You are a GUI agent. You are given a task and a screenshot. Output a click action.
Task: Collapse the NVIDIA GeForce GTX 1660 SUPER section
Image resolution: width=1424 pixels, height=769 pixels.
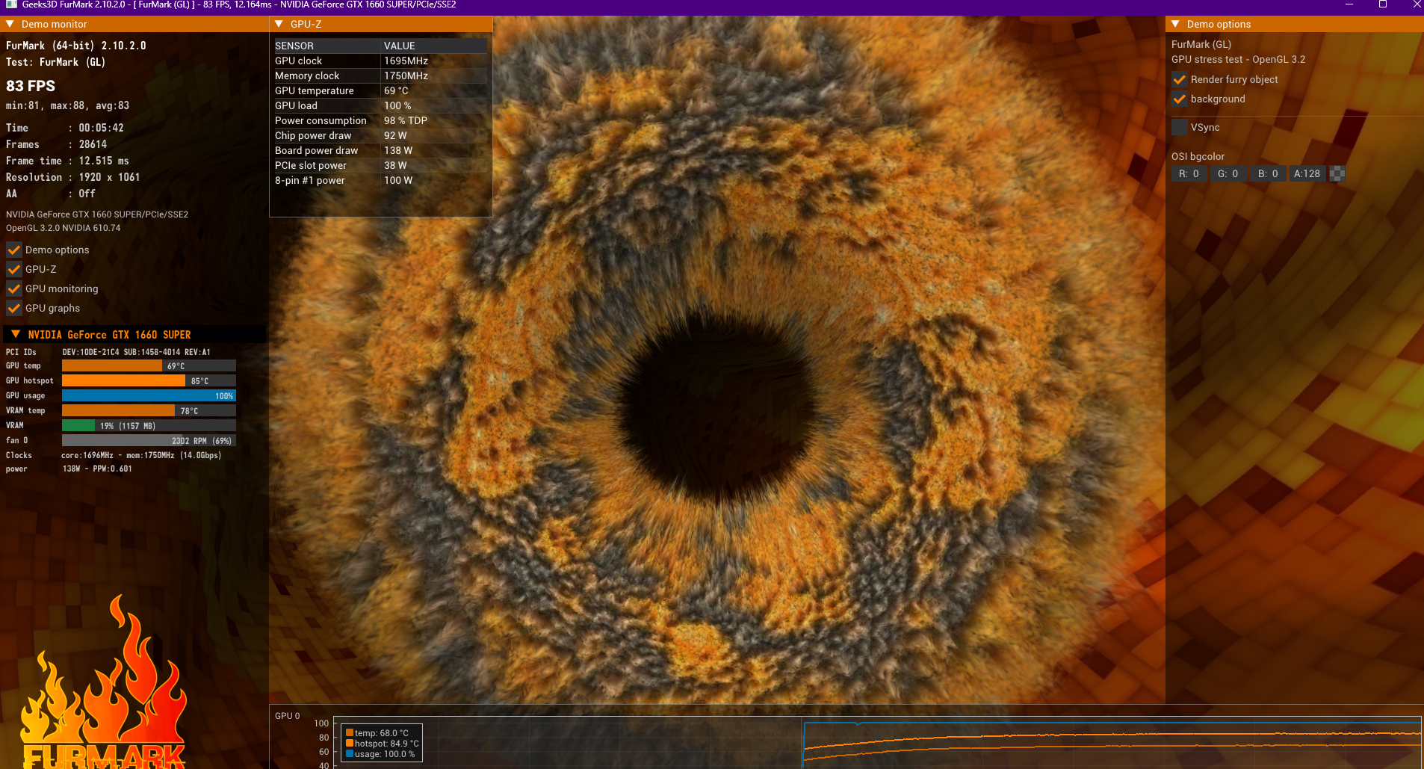click(x=16, y=334)
